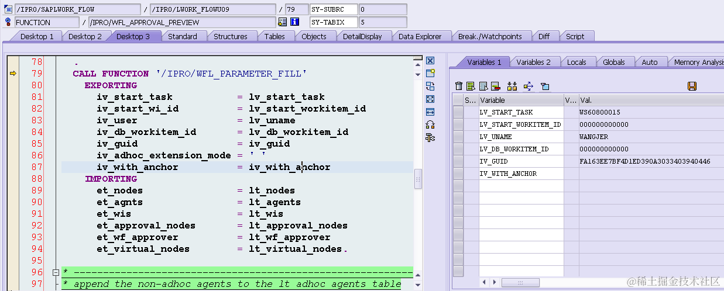Click the headphones services icon beside editor
Screen dimensions: 724x291
(430, 124)
